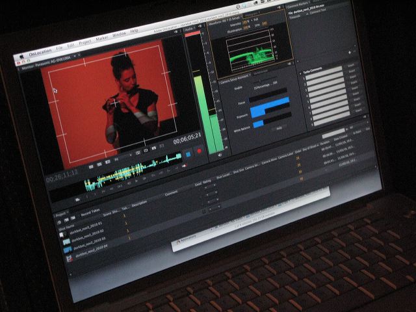416x312 pixels.
Task: Click the audio waveform in the timeline
Action: [x=130, y=174]
